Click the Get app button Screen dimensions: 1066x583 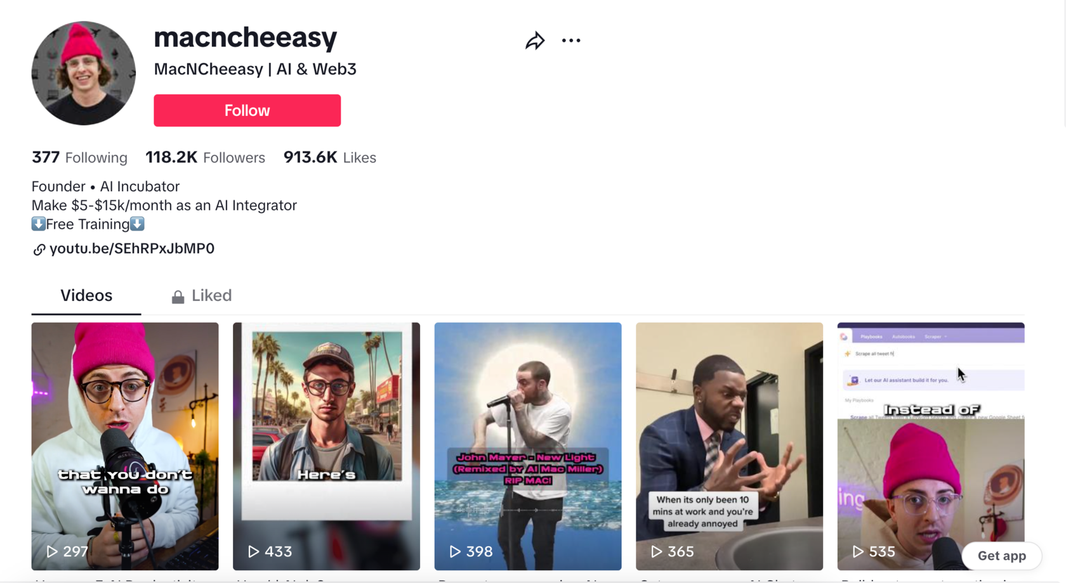point(1001,556)
